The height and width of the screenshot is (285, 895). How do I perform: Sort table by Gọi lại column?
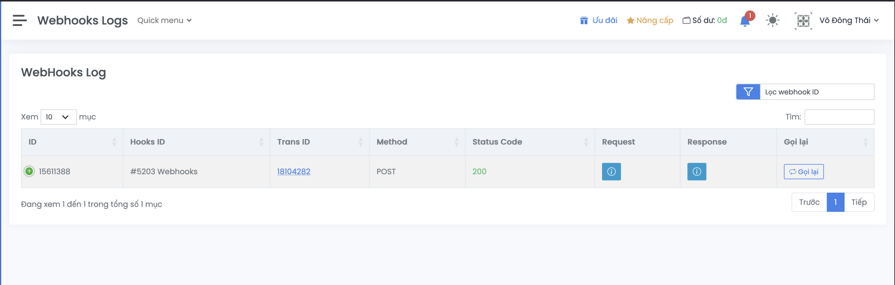825,142
